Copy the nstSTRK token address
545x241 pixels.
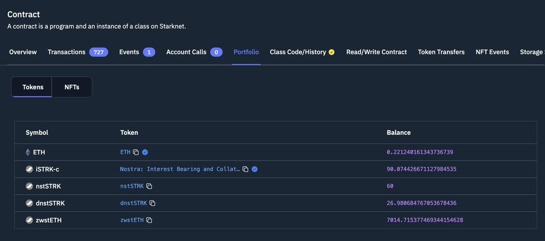click(149, 186)
